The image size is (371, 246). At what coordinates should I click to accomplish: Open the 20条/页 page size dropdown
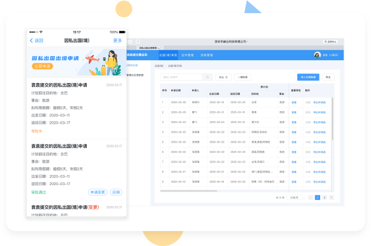click(x=295, y=196)
